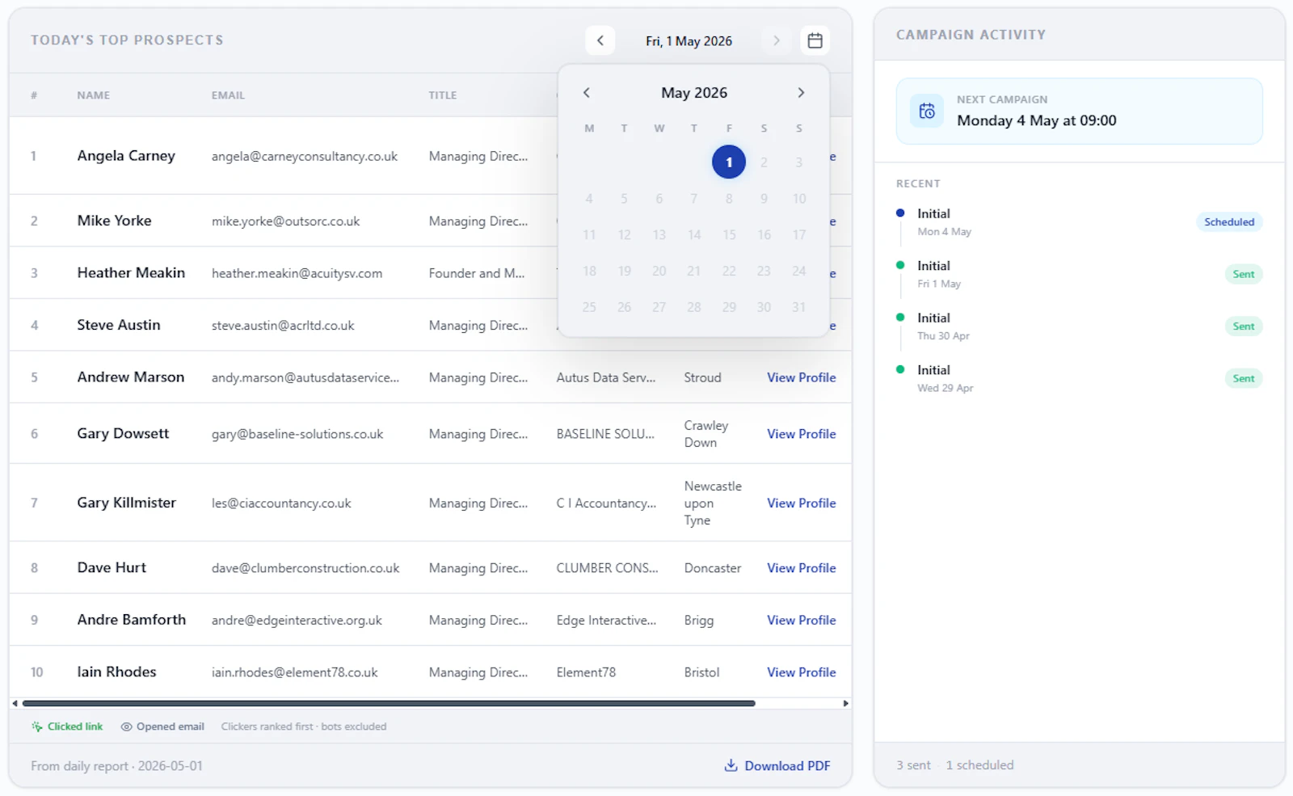The image size is (1293, 796).
Task: Click prospect name Steve Austin
Action: [119, 325]
